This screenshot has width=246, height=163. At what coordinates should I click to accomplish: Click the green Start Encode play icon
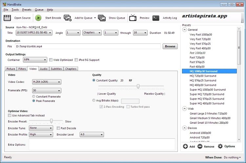coord(38,18)
